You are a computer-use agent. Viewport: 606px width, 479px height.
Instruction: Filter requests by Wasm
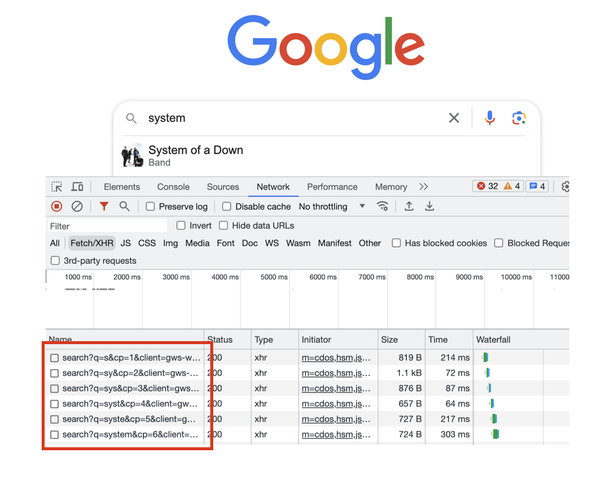pyautogui.click(x=299, y=243)
